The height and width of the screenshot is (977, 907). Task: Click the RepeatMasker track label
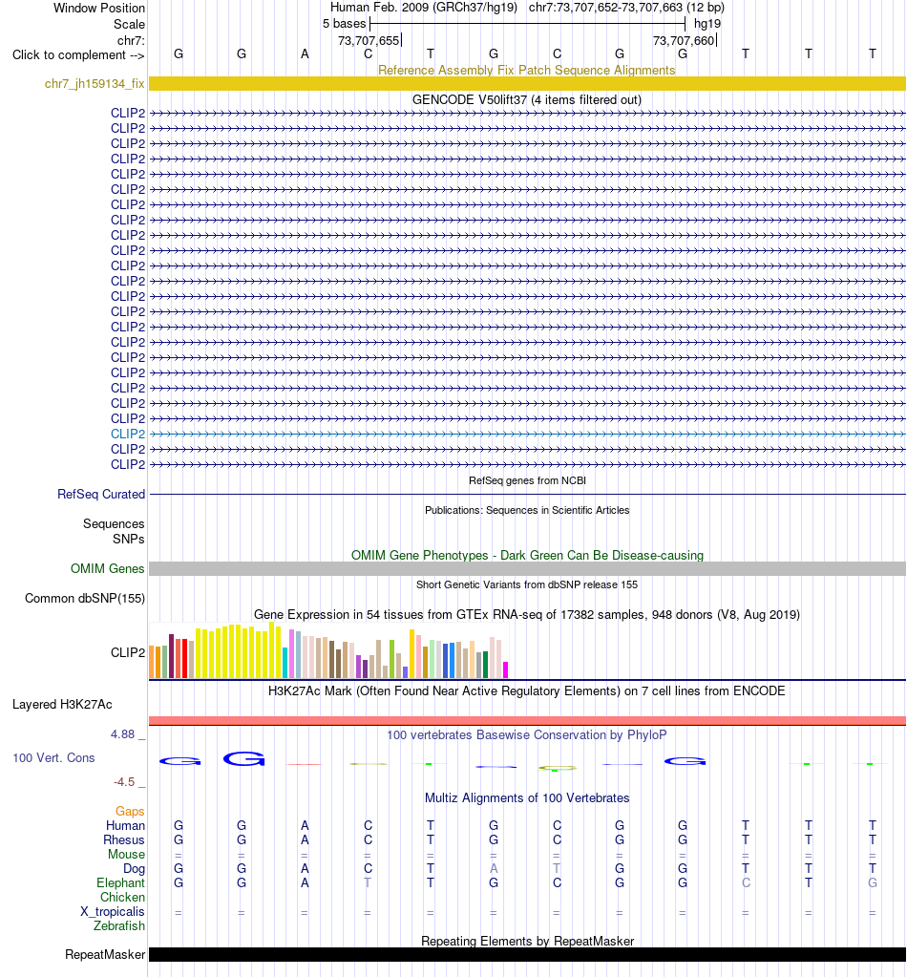(x=105, y=955)
